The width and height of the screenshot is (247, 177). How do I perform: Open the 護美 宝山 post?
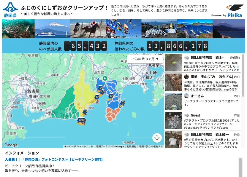[x=202, y=82]
